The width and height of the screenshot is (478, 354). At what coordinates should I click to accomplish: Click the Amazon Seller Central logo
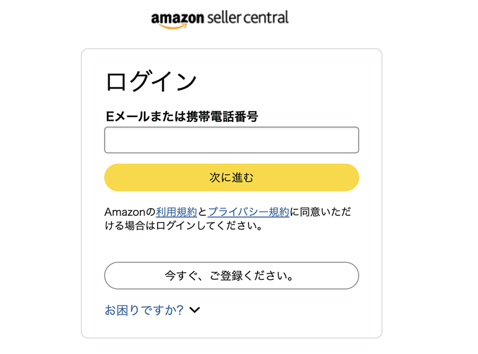pos(220,20)
